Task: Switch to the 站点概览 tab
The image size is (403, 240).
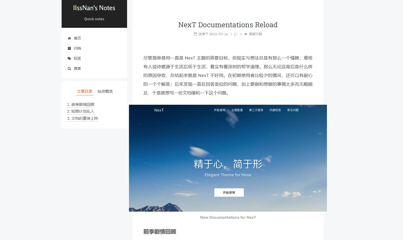Action: [105, 91]
